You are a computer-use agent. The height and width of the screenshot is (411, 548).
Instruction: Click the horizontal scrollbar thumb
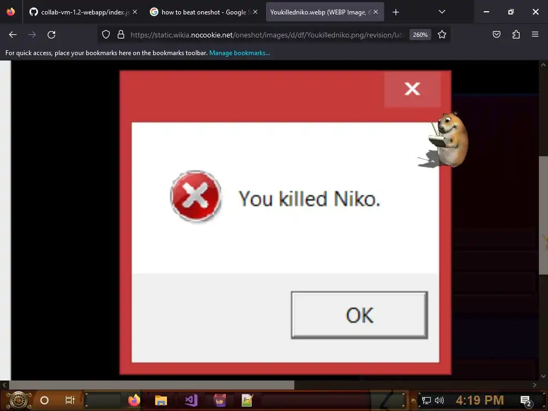point(151,385)
